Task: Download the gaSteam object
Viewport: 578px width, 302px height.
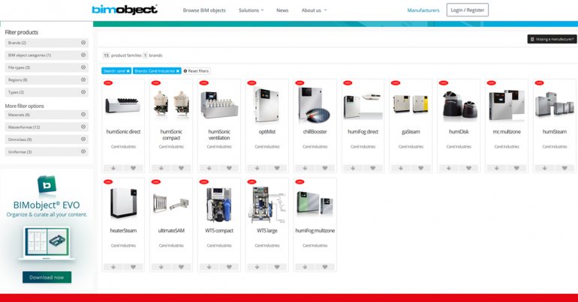Action: [x=401, y=168]
